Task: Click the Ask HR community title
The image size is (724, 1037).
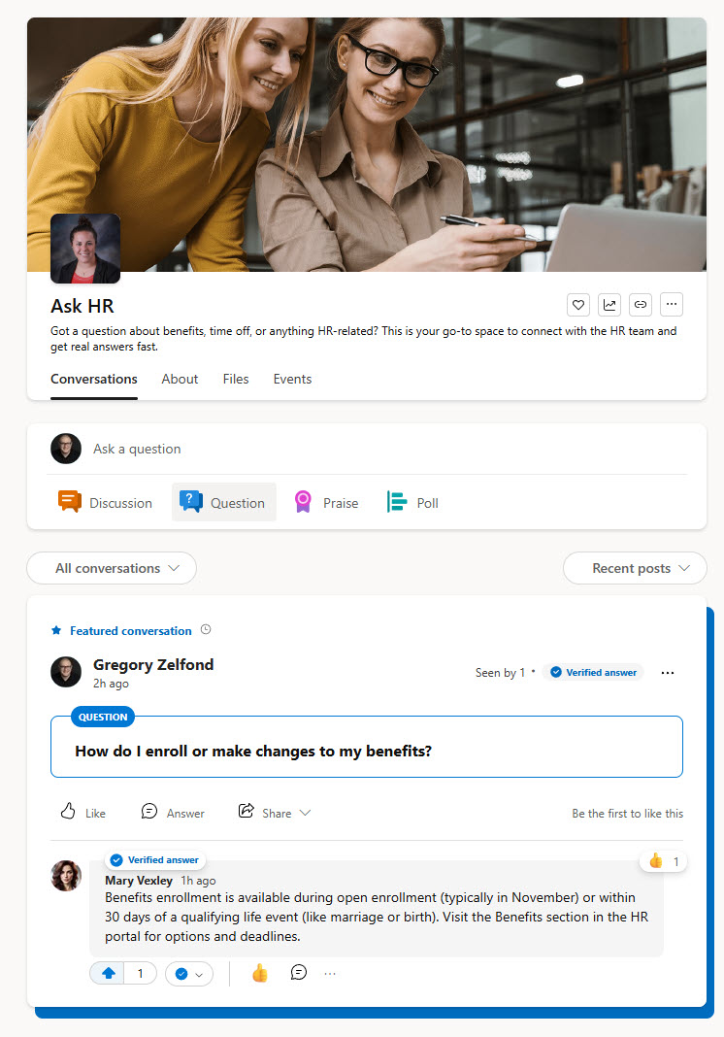Action: tap(82, 306)
